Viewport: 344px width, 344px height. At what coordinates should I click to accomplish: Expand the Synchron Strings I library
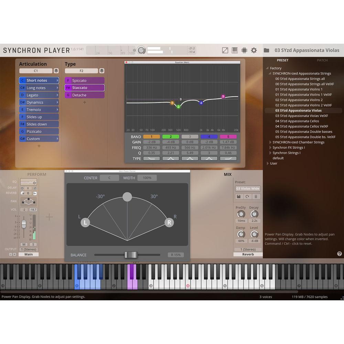(270, 153)
